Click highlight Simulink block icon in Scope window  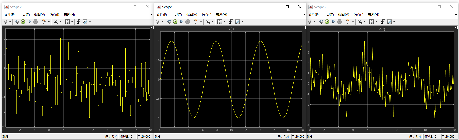[x=196, y=22]
